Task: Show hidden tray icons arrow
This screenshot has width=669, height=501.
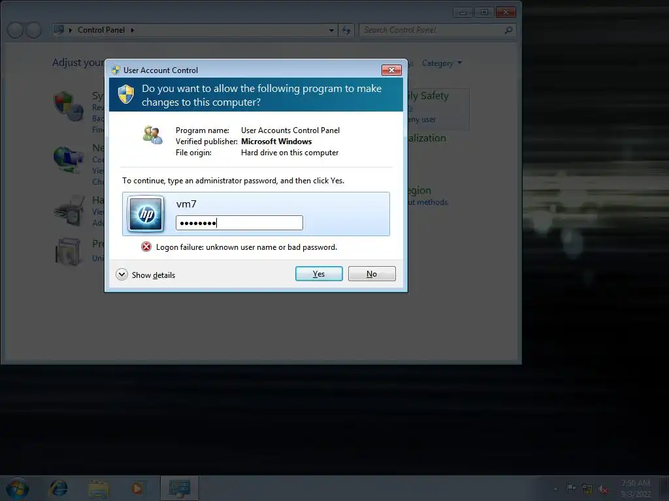Action: click(555, 489)
